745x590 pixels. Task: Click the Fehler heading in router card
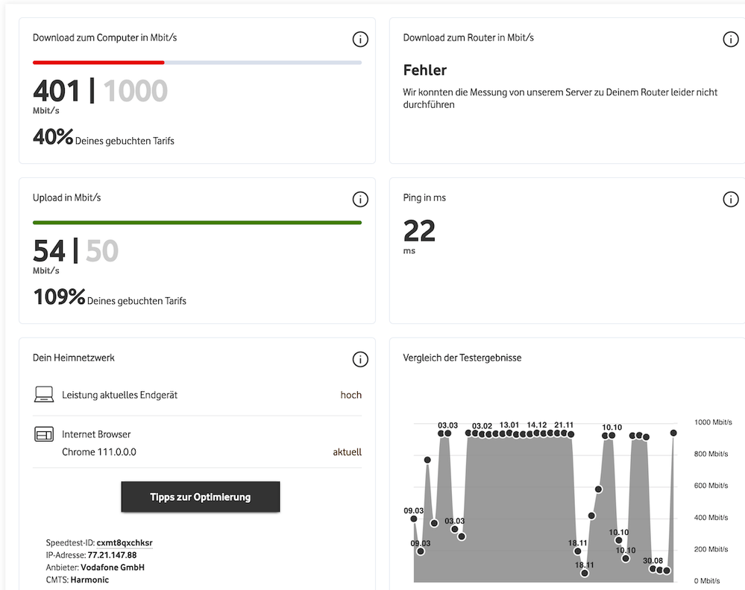coord(424,71)
